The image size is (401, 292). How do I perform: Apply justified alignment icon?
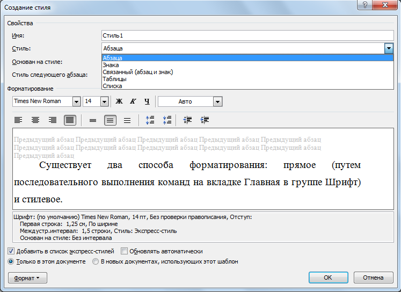click(70, 120)
